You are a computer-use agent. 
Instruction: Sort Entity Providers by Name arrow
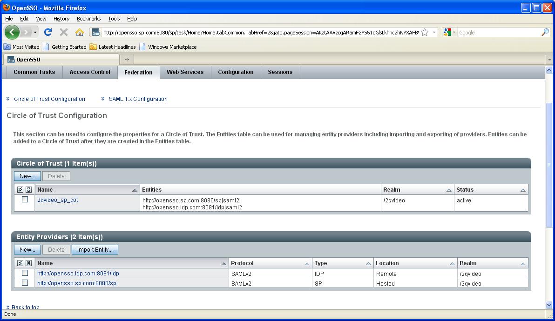coord(223,264)
